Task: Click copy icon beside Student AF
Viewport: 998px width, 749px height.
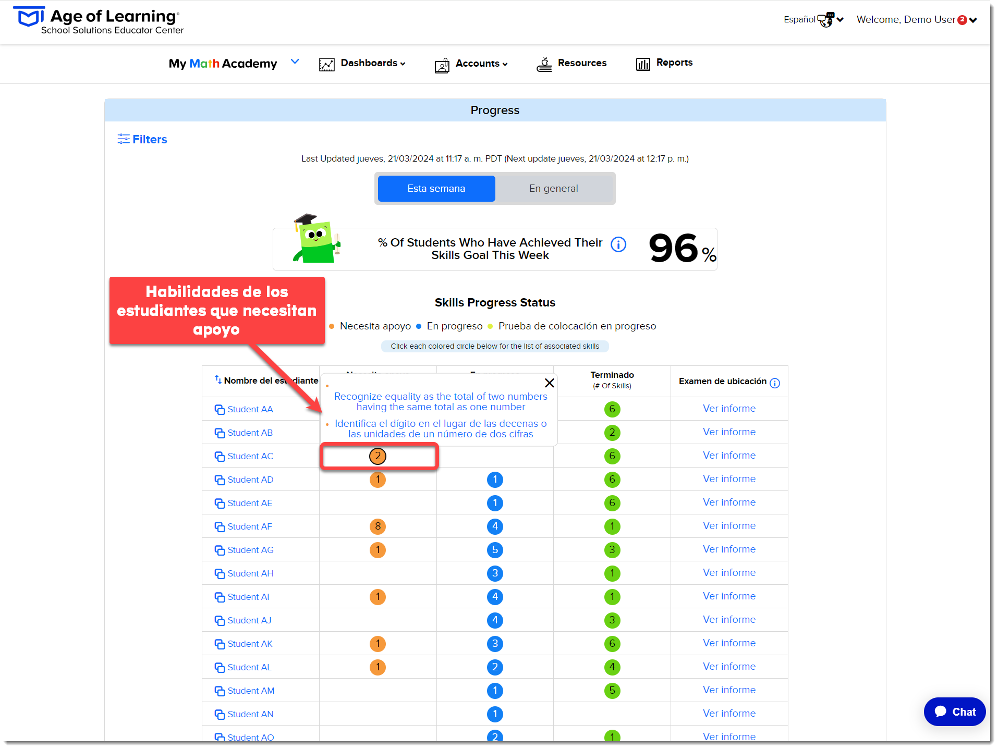Action: coord(220,527)
